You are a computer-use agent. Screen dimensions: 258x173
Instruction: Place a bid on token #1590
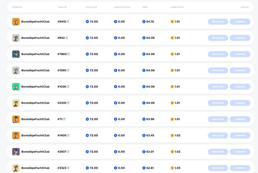pyautogui.click(x=218, y=70)
